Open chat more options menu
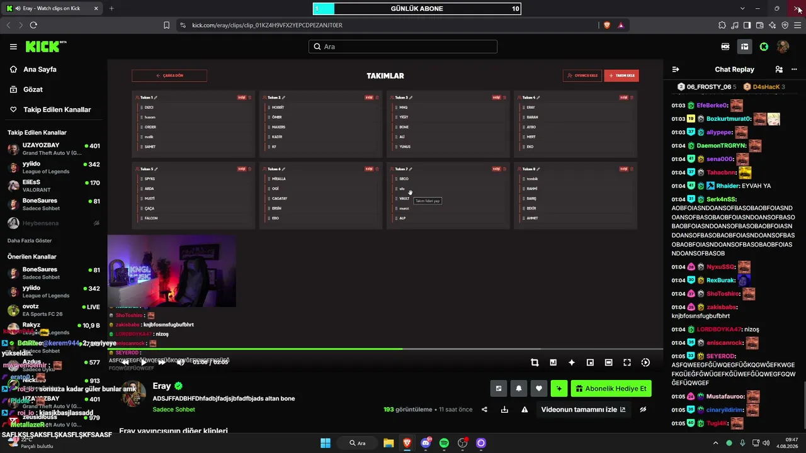 click(794, 69)
